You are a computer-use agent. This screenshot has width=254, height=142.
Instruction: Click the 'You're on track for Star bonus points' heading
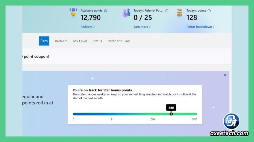tap(102, 90)
